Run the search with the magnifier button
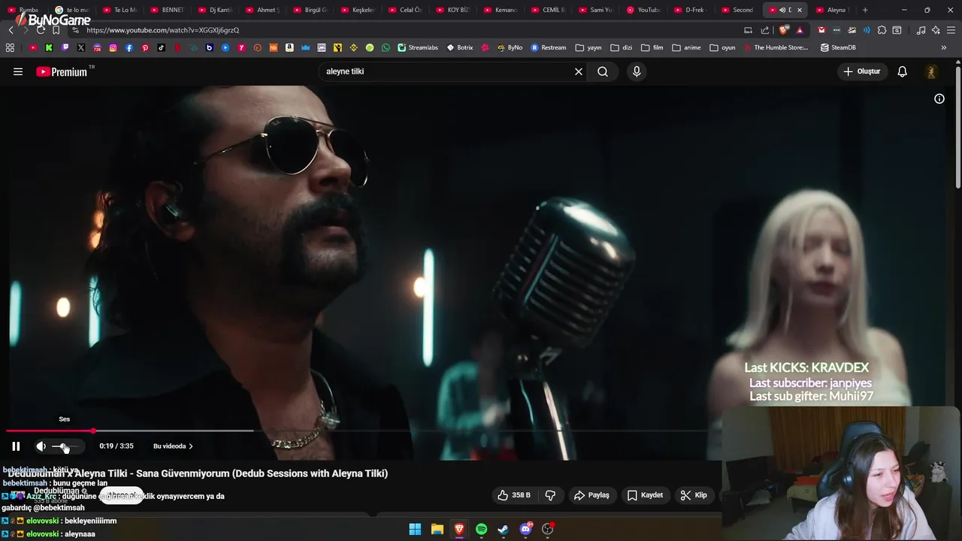This screenshot has width=962, height=541. pyautogui.click(x=603, y=71)
